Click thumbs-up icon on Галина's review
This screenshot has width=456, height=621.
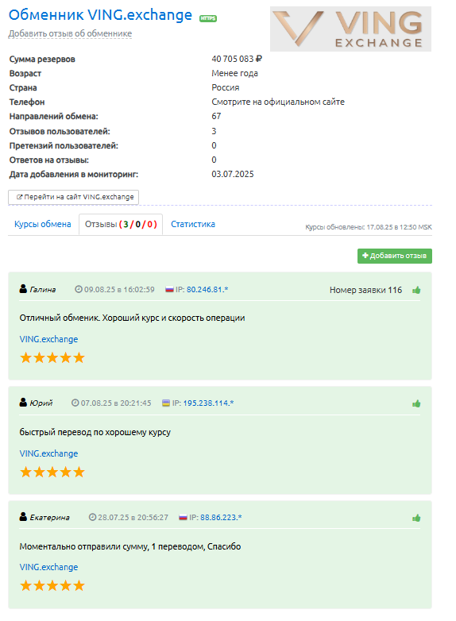416,291
